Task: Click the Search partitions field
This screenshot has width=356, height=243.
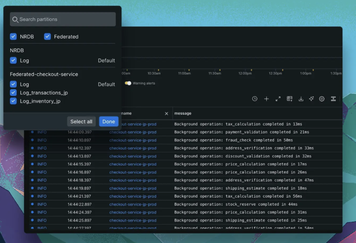Action: tap(62, 19)
